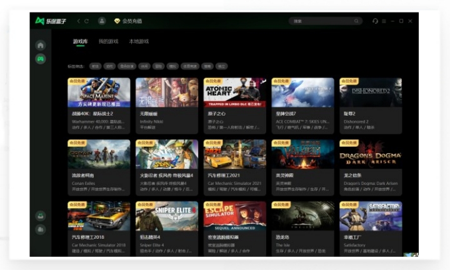Image resolution: width=450 pixels, height=270 pixels.
Task: Open 无限暖暖 Infinity Nikki card
Action: point(167,106)
